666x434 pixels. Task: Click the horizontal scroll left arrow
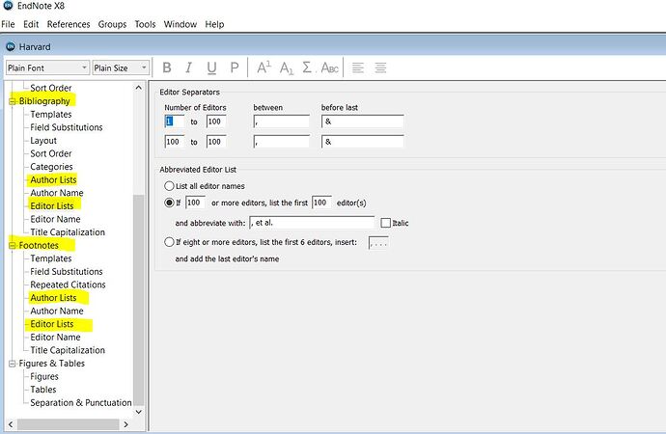pos(11,424)
